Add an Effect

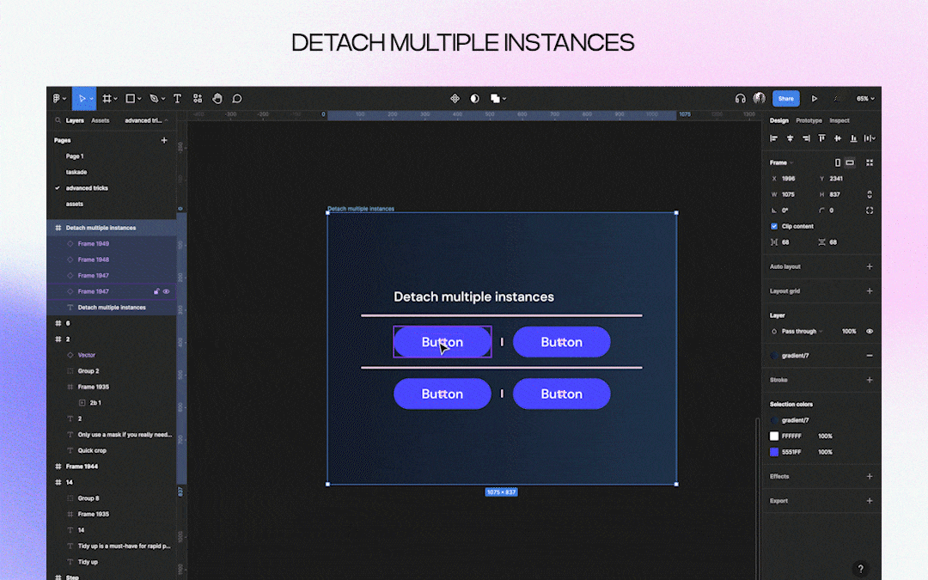click(x=870, y=476)
